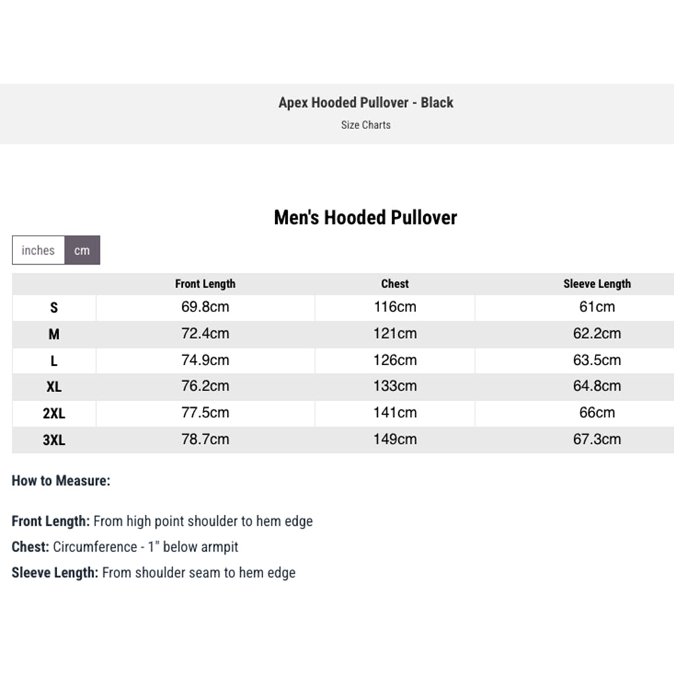Click the Size Charts subtitle
Screen dimensions: 674x674
point(365,125)
